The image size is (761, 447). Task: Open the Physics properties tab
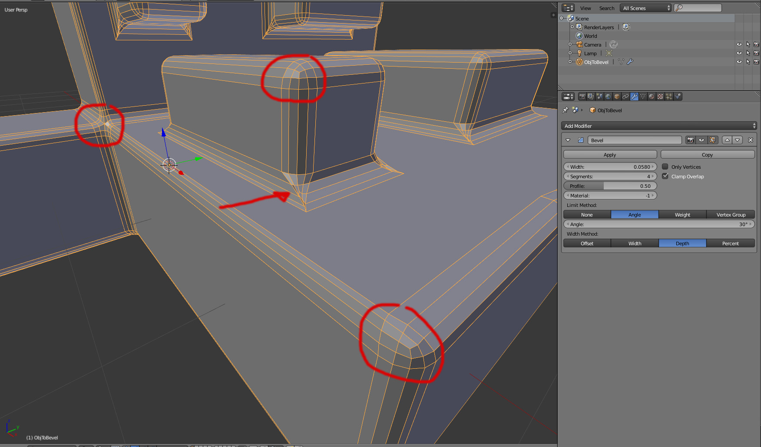pyautogui.click(x=678, y=97)
